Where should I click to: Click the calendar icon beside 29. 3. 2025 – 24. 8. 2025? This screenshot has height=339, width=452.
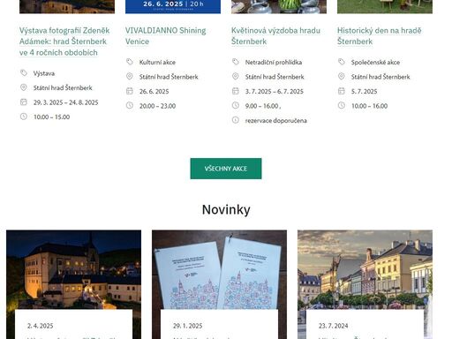24,102
